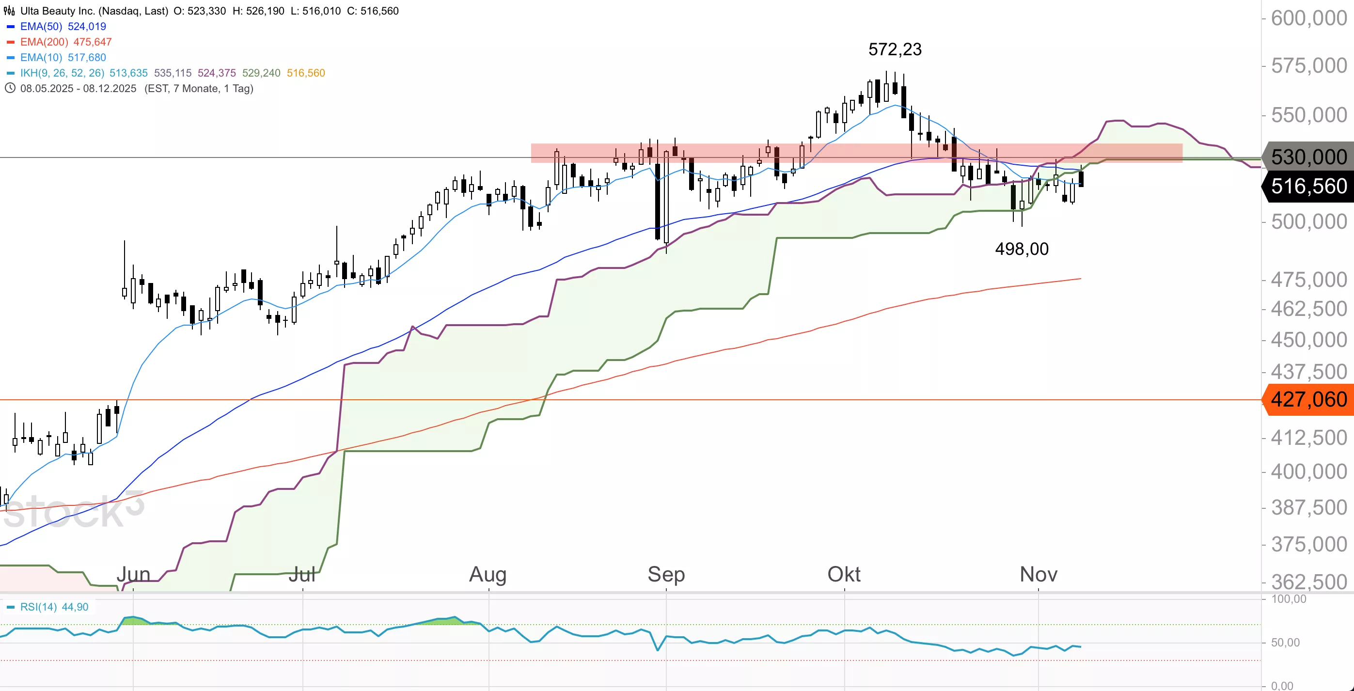Click the black 516,560 current price tag
1354x691 pixels.
[1308, 187]
